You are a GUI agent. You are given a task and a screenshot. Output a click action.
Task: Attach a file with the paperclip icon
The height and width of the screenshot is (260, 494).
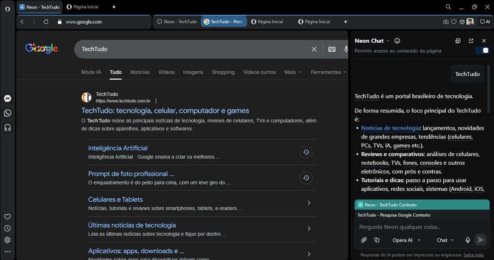[x=364, y=240]
